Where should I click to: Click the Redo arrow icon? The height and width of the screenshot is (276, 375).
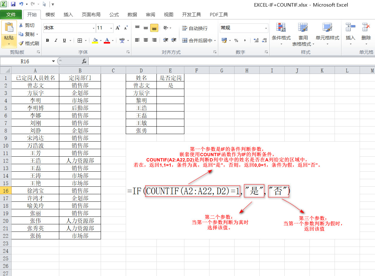pos(33,4)
